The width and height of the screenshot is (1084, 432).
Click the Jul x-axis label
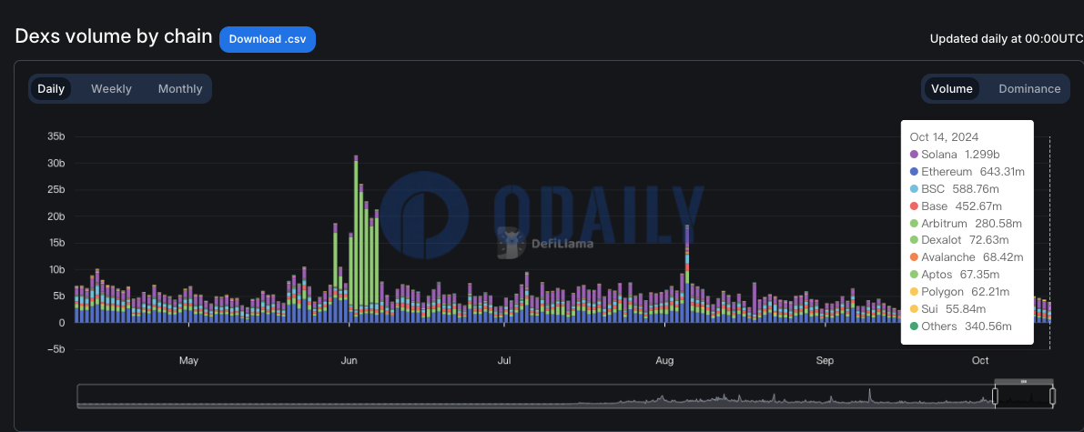tap(504, 361)
